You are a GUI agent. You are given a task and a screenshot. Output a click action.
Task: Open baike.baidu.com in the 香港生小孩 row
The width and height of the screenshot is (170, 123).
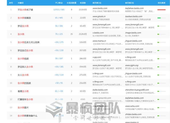[x=100, y=90]
